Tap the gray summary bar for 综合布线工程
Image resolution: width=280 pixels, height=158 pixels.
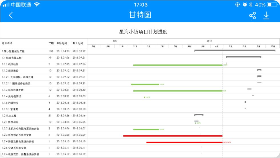[243, 57]
